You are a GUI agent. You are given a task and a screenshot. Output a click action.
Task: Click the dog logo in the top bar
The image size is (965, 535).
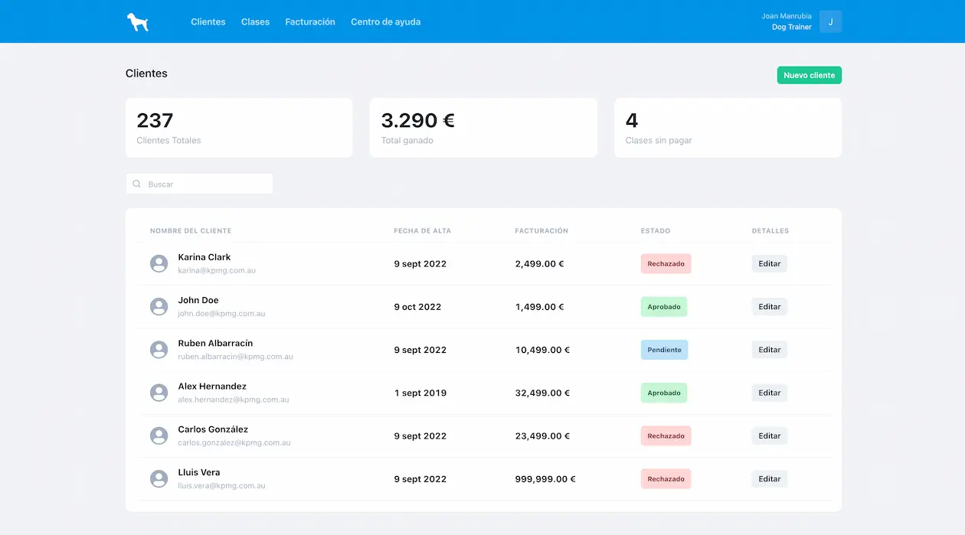[136, 21]
